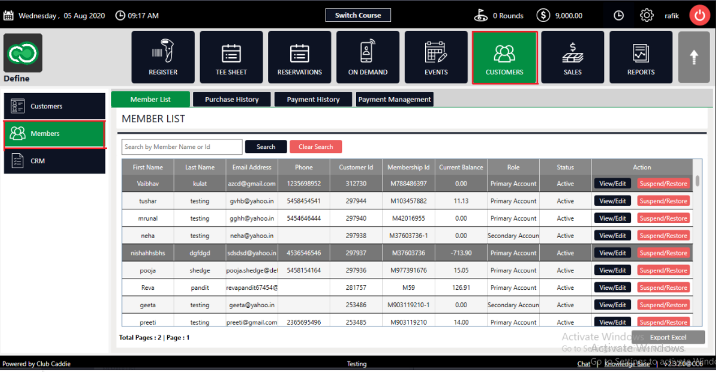Select the Customers module tile

coord(504,57)
